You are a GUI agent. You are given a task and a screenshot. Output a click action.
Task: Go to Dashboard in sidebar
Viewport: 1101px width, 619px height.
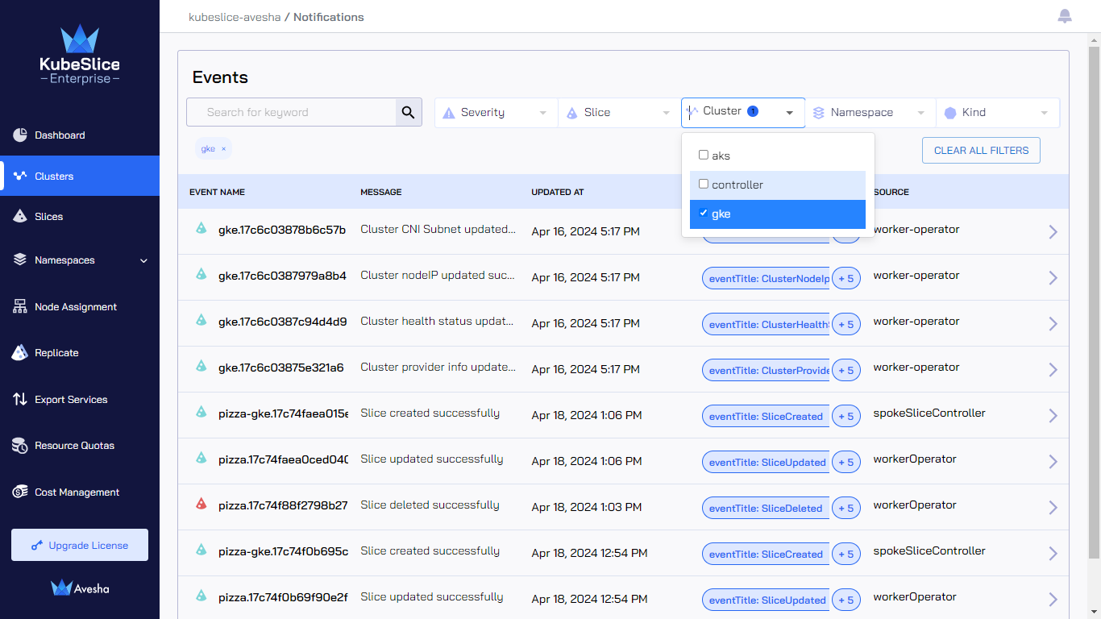click(x=60, y=135)
